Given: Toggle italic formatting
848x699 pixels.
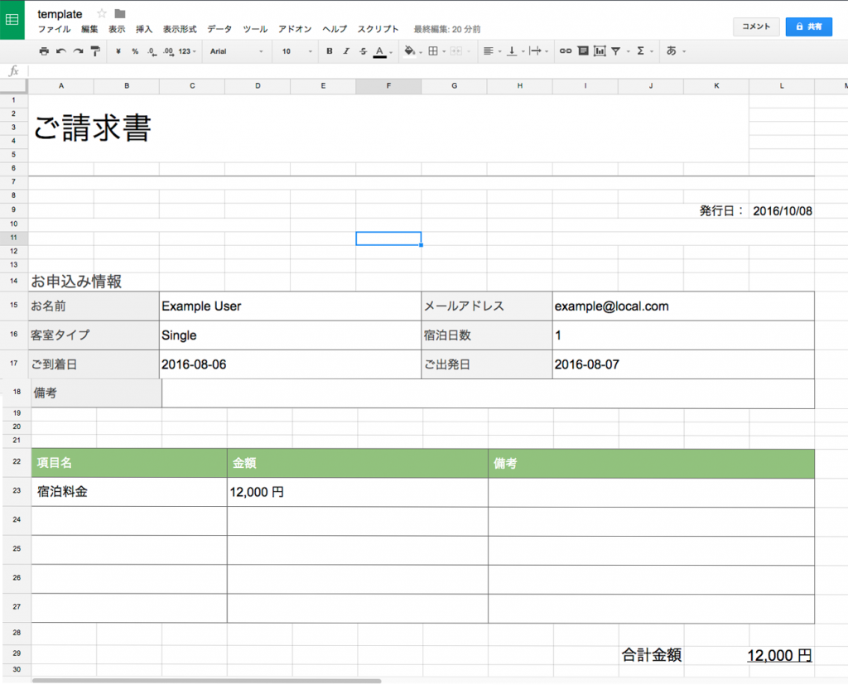Looking at the screenshot, I should (x=345, y=51).
